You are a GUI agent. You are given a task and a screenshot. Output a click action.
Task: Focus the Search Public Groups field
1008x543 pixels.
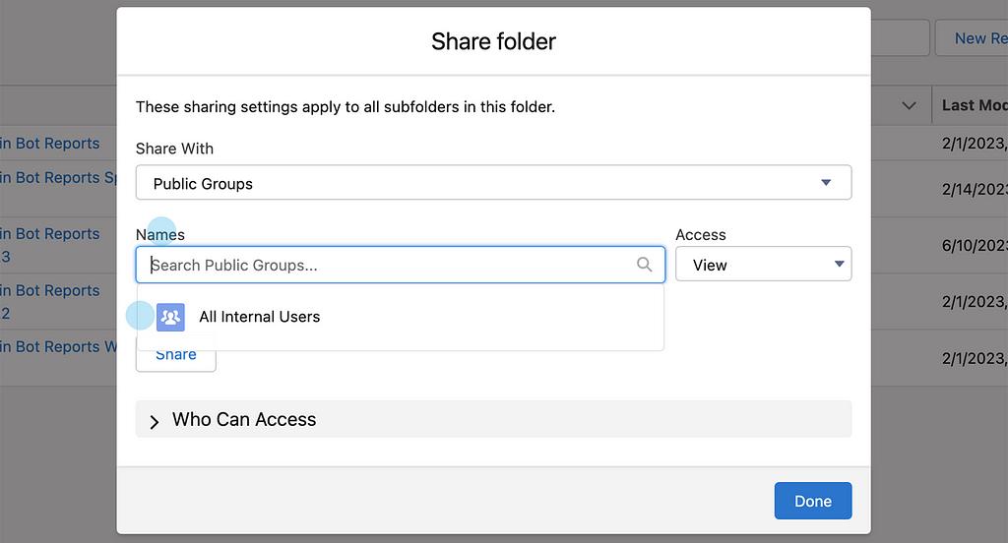pyautogui.click(x=389, y=265)
